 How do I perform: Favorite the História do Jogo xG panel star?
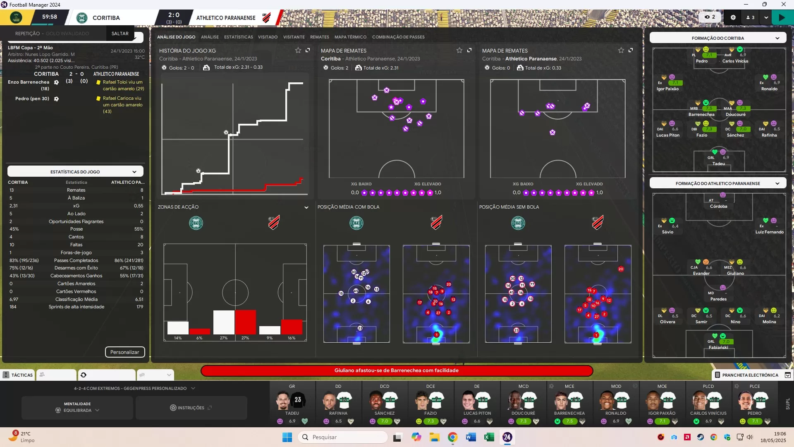coord(298,50)
